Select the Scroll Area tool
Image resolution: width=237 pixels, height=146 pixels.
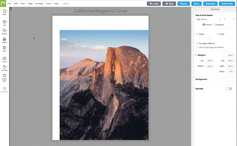click(4, 78)
